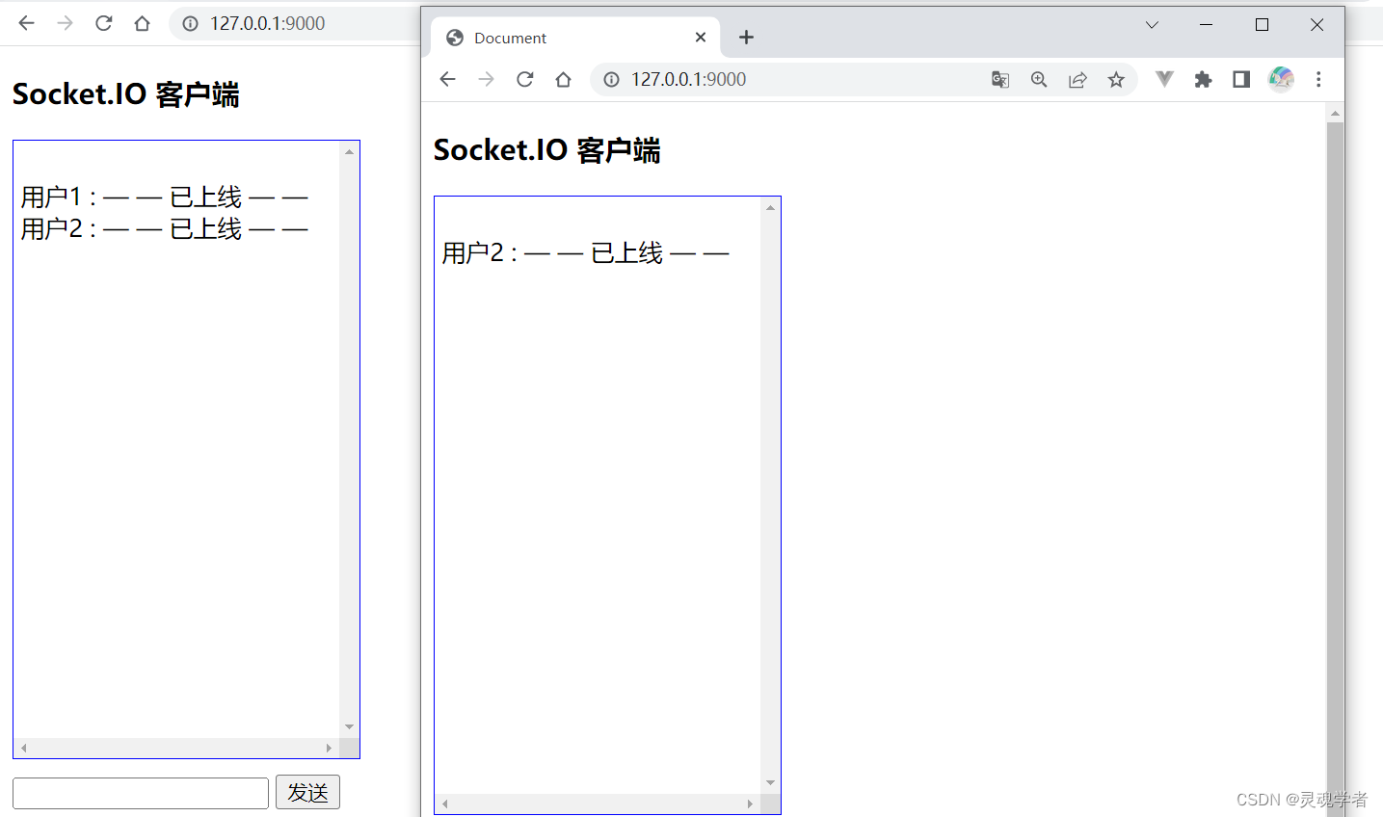
Task: Open the Google Translate extension icon
Action: click(999, 79)
